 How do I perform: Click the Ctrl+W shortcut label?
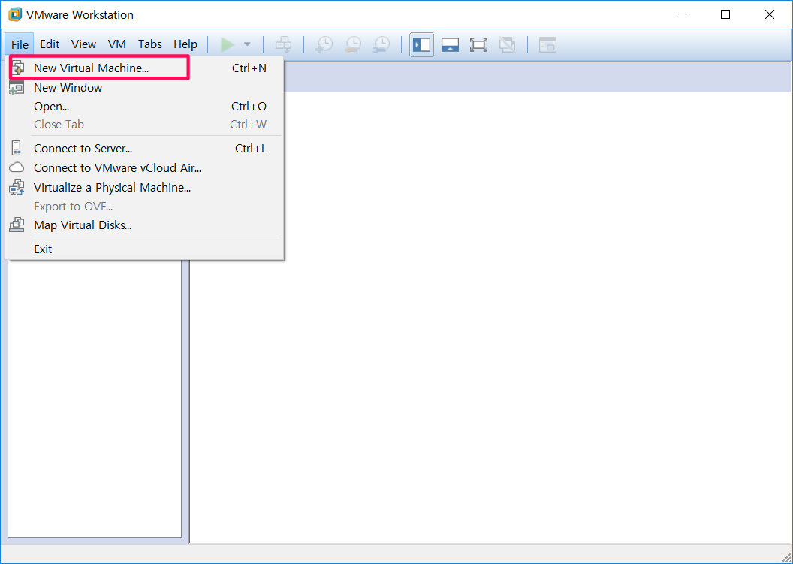(249, 125)
